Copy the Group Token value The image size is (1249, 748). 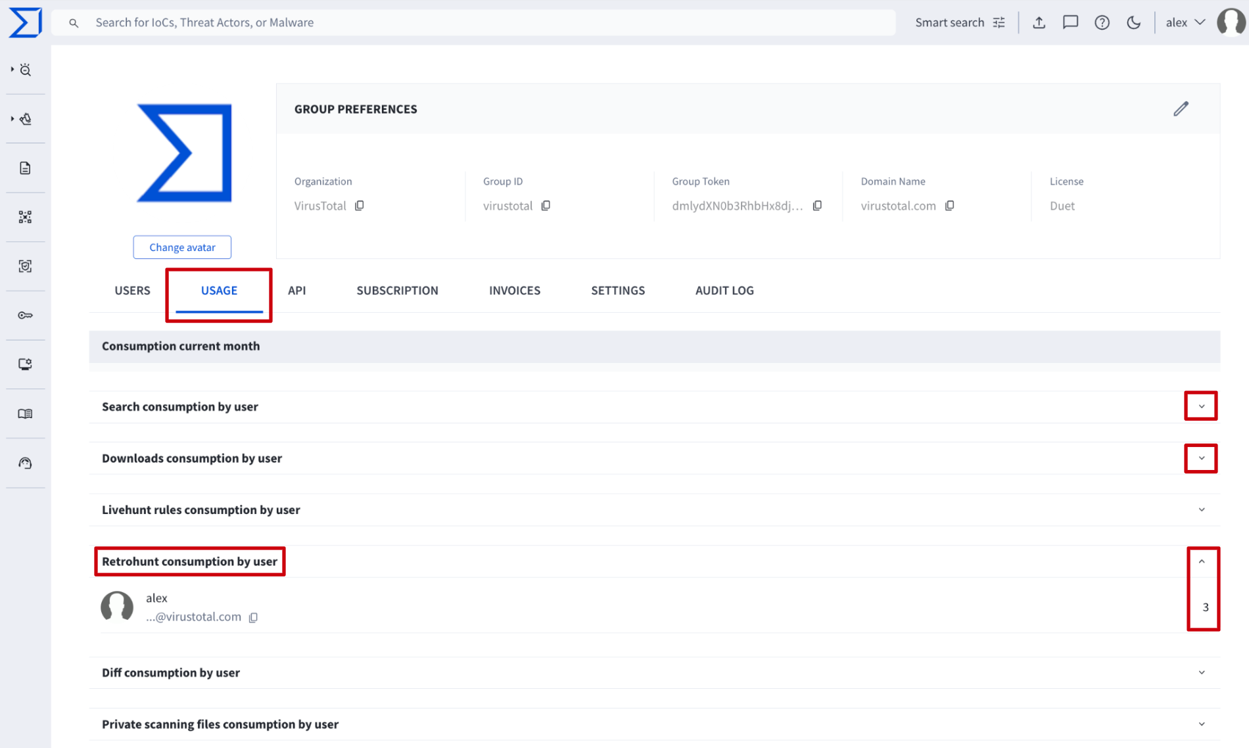817,206
